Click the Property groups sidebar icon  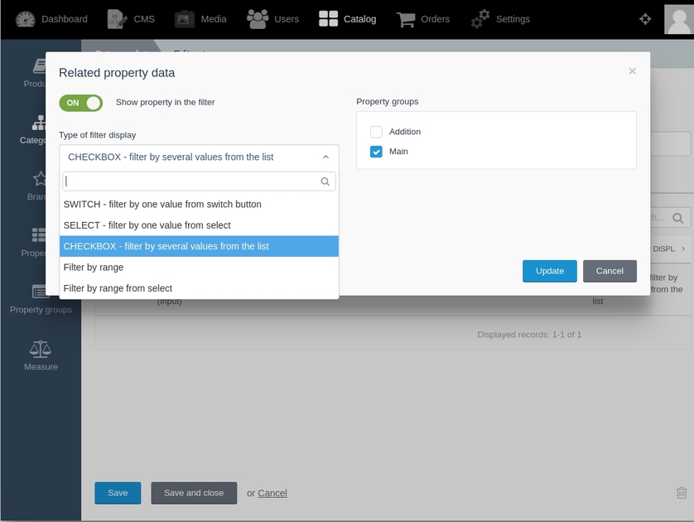pos(41,292)
